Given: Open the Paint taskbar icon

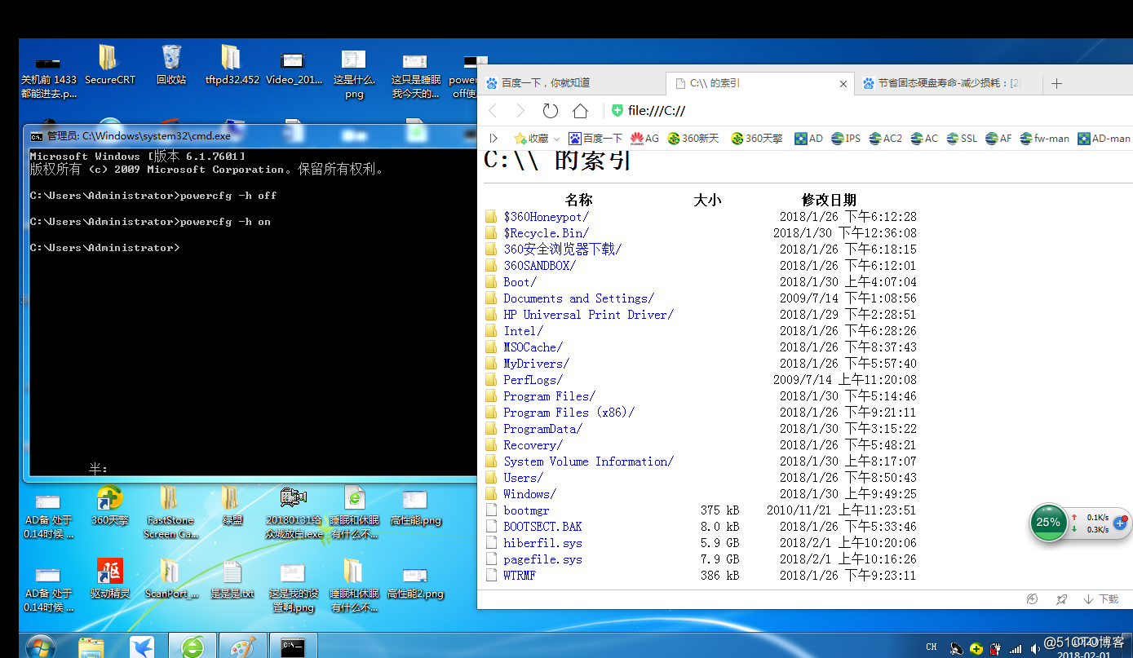Looking at the screenshot, I should click(241, 647).
